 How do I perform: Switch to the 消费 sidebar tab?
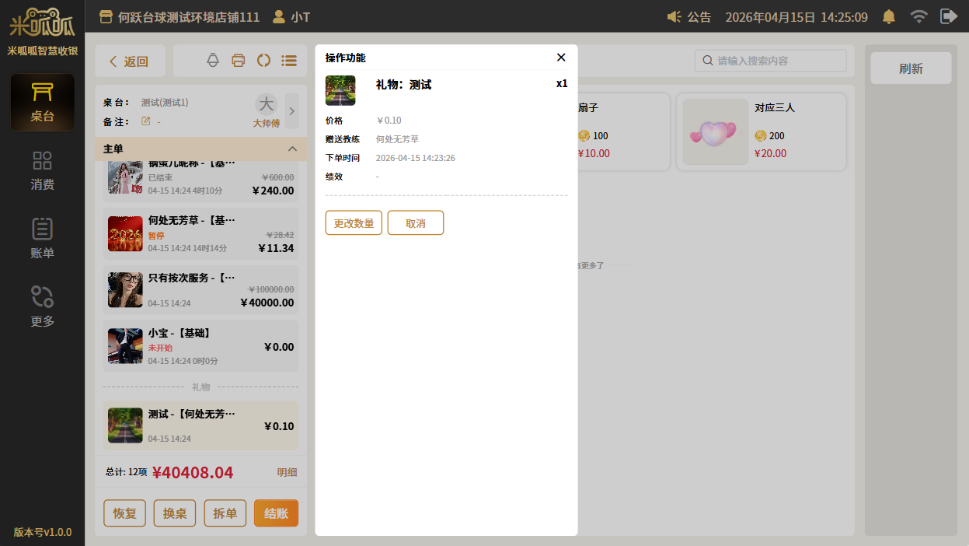[42, 170]
